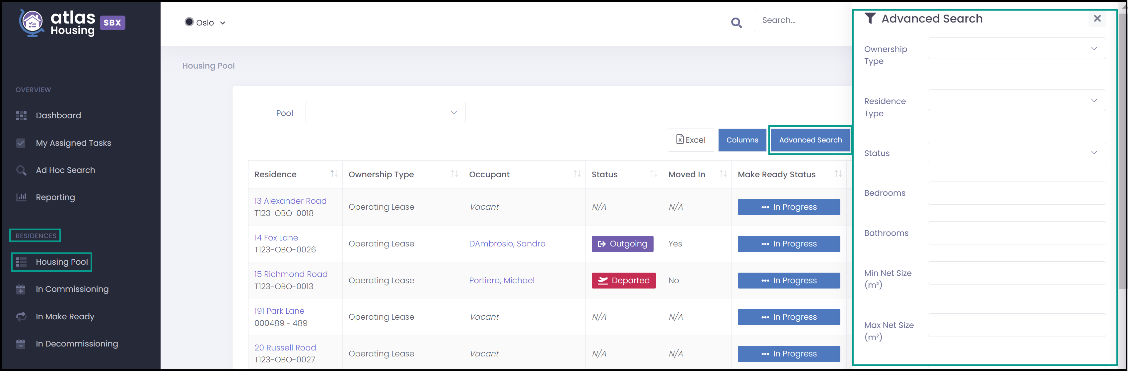Click the Columns button
This screenshot has width=1128, height=371.
742,140
